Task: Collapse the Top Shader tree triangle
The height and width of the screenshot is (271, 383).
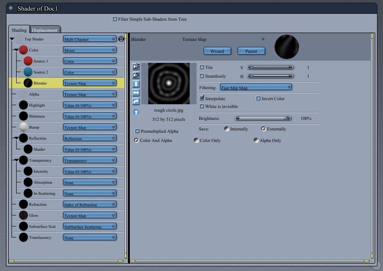Action: click(12, 39)
